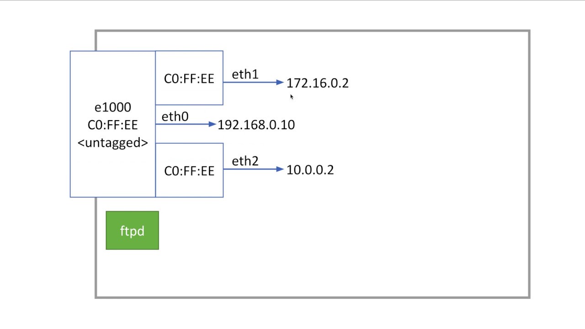
Task: Select the 10.0.0.2 IP address
Action: 310,170
